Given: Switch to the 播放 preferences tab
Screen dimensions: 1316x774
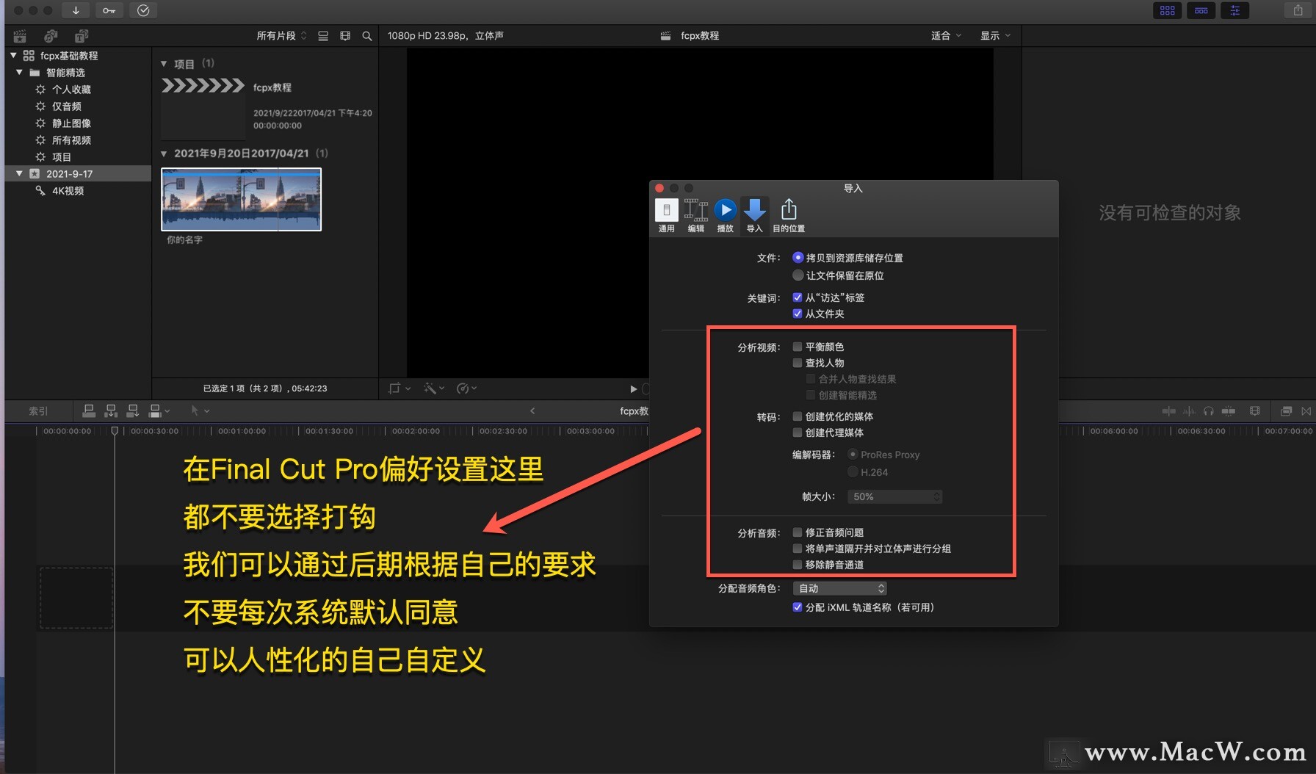Looking at the screenshot, I should point(725,216).
